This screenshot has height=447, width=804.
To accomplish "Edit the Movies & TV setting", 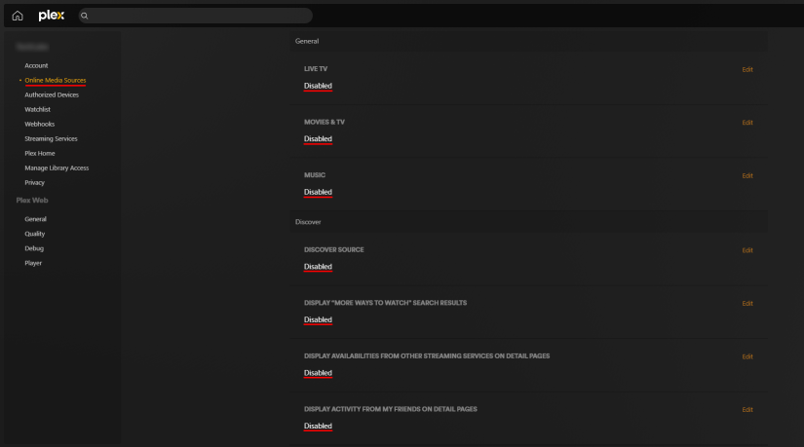I will pyautogui.click(x=747, y=123).
